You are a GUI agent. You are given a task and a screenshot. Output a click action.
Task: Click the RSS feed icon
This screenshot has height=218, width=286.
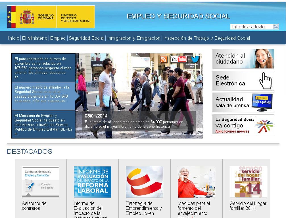(x=164, y=59)
